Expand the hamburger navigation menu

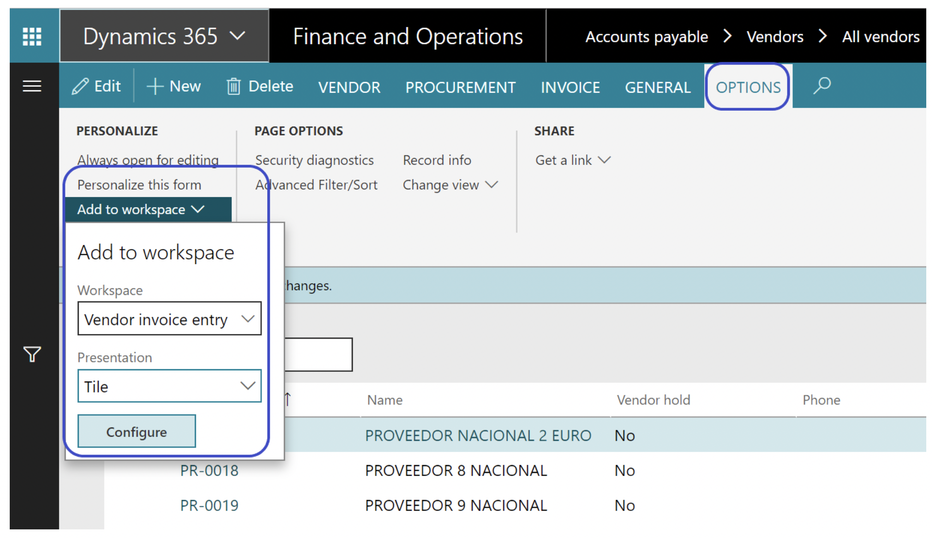point(32,86)
